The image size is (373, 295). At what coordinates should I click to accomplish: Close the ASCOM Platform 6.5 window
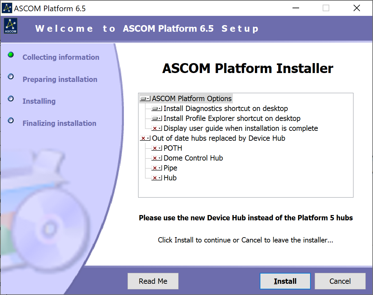coord(356,8)
